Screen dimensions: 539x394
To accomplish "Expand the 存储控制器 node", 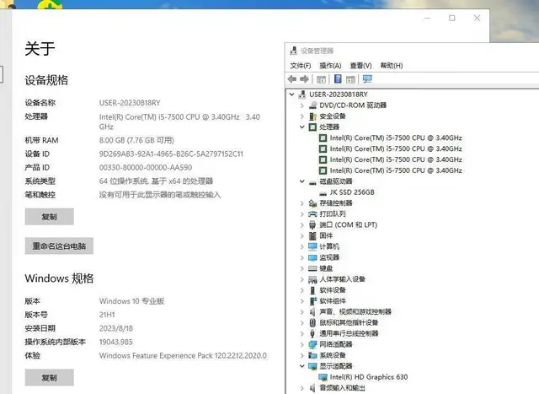I will (302, 203).
